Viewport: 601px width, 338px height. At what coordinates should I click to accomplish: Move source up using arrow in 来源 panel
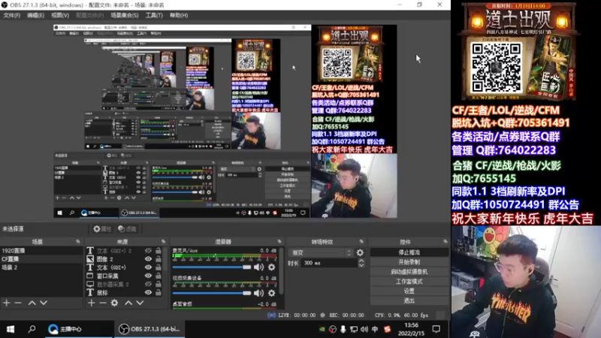pos(128,303)
